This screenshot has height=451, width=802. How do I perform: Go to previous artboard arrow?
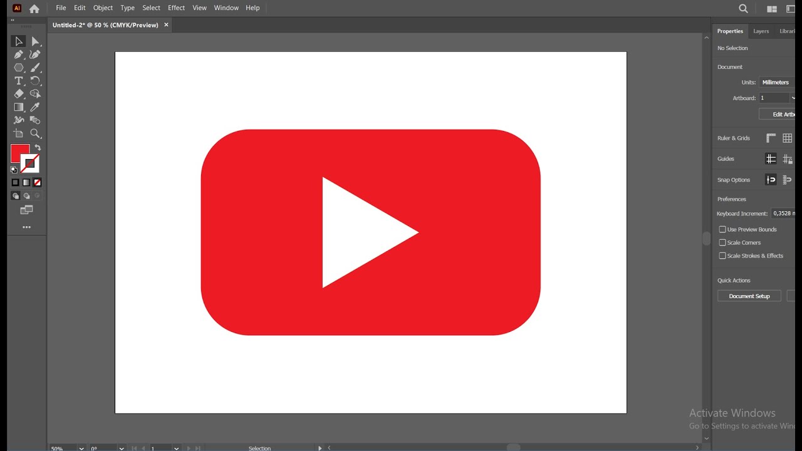coord(142,448)
